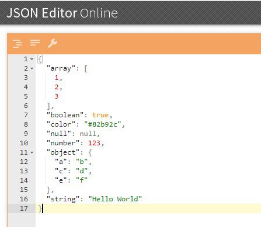Click the "f" value on line 14
This screenshot has width=261, height=227.
[82, 180]
